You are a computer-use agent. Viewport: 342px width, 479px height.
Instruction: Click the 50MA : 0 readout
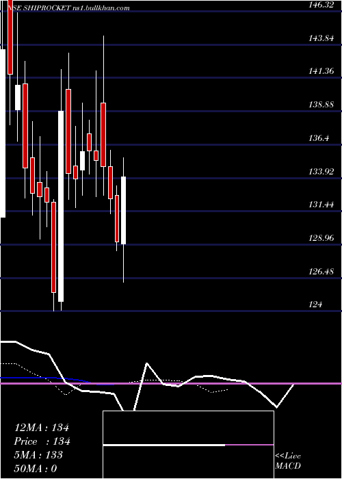tap(36, 469)
